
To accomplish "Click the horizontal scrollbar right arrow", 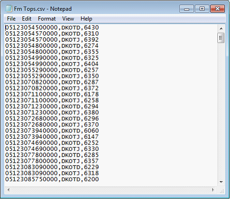I will [213, 190].
